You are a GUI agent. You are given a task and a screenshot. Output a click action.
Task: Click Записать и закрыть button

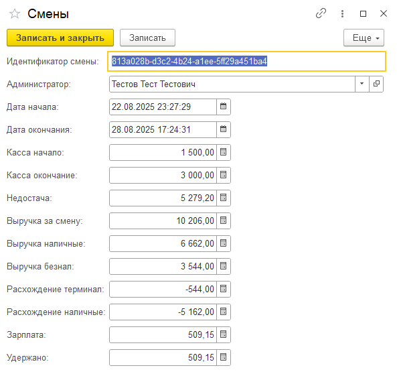tap(60, 38)
